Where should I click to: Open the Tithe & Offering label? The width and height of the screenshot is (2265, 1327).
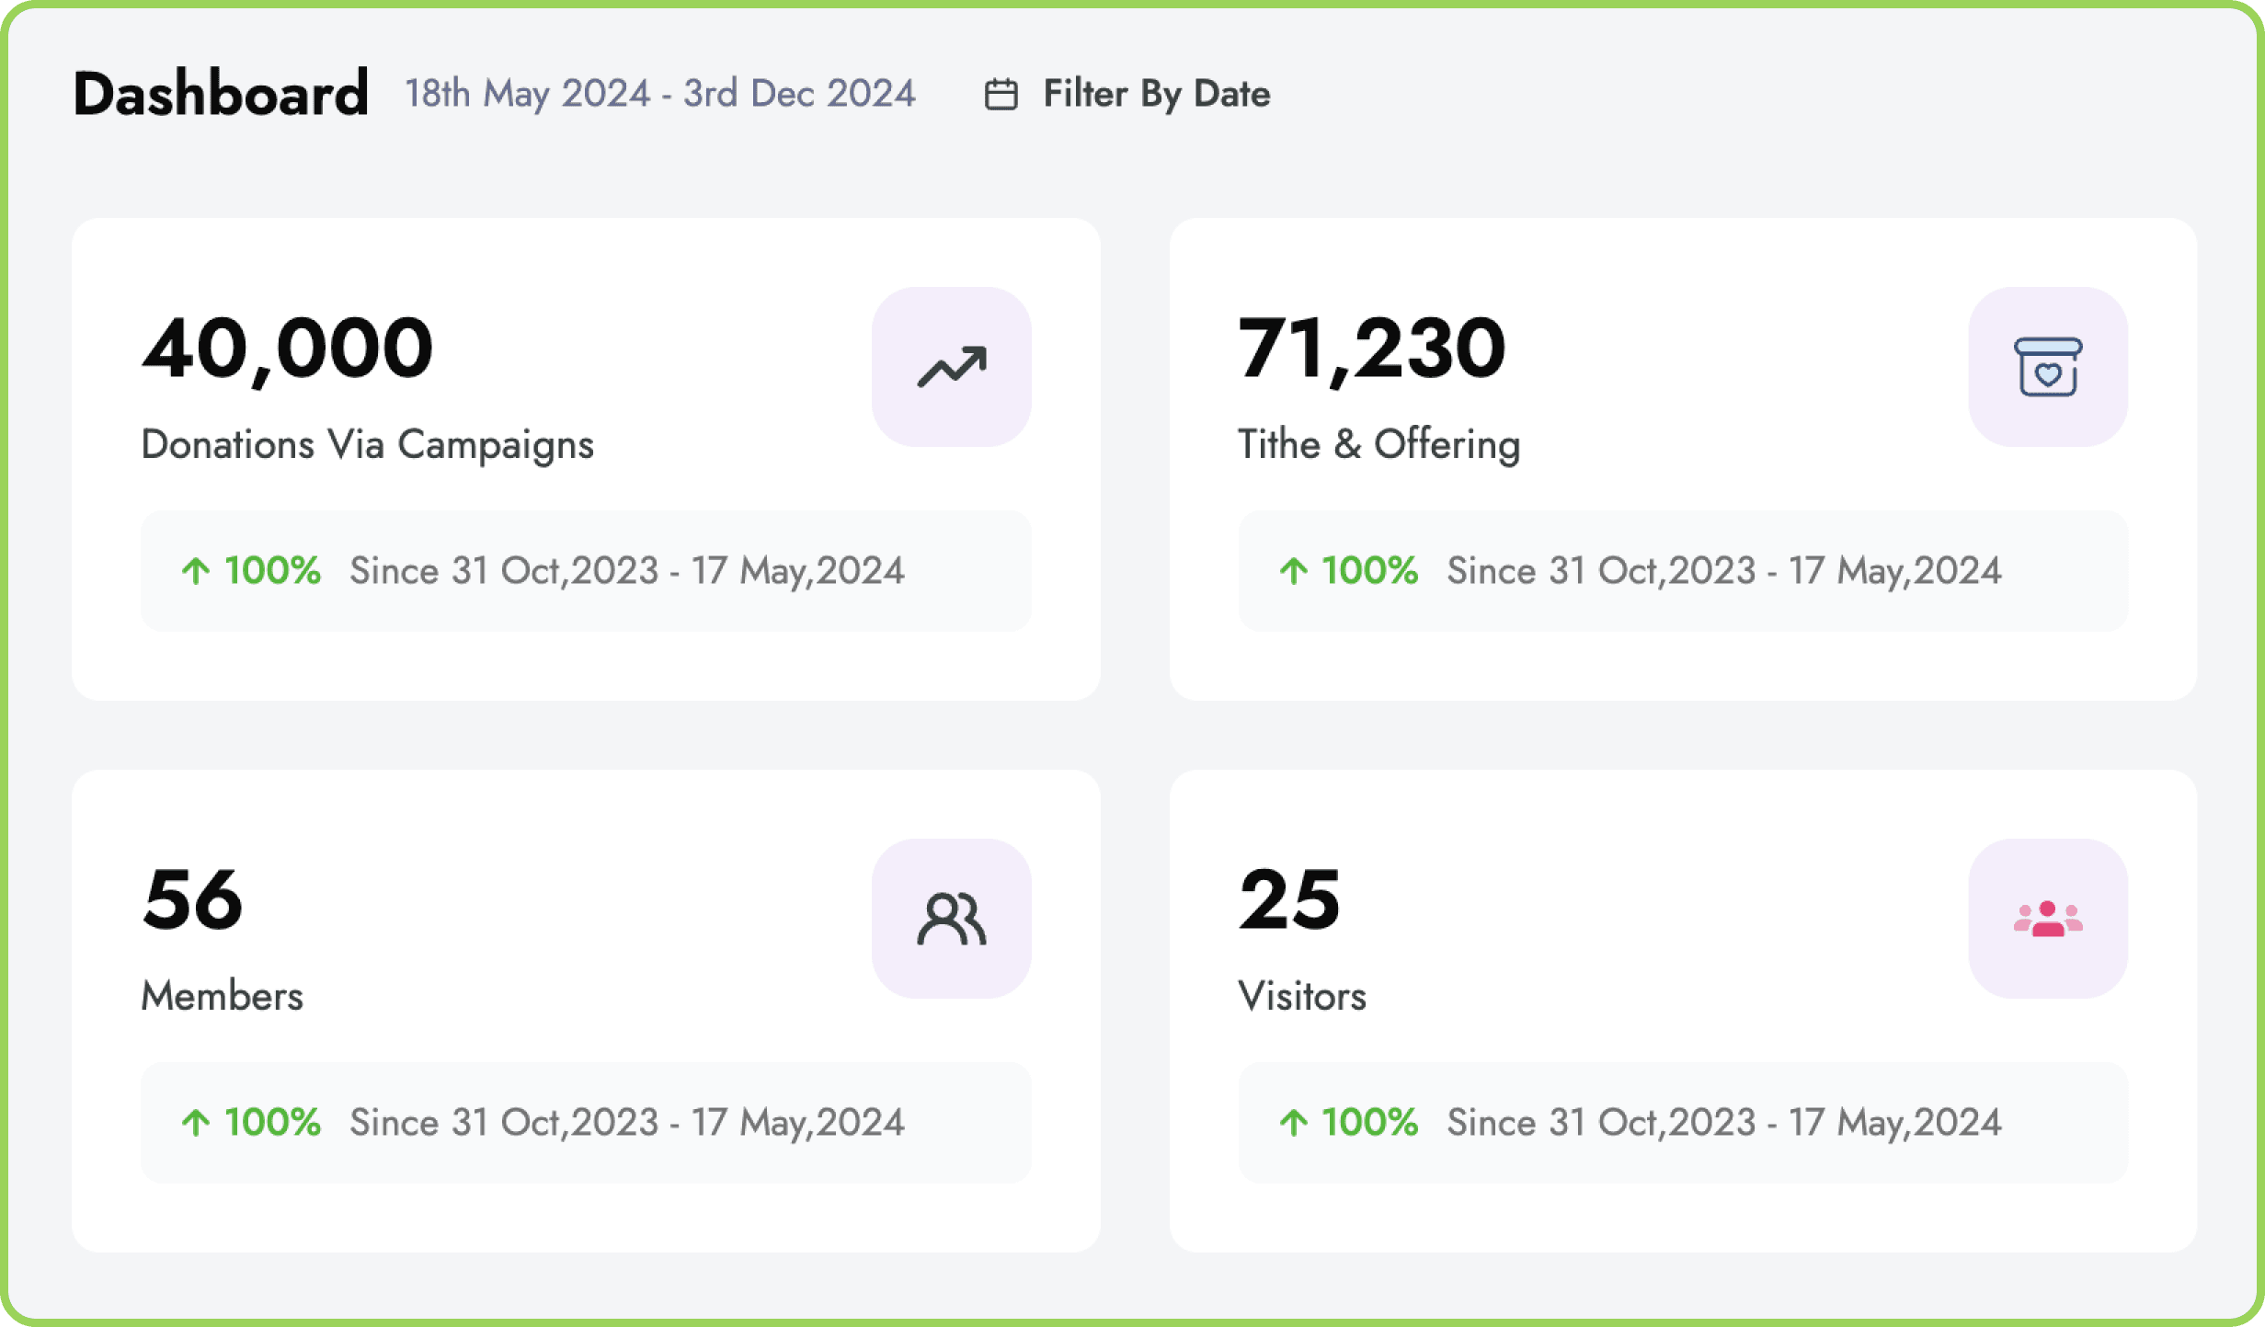tap(1378, 444)
